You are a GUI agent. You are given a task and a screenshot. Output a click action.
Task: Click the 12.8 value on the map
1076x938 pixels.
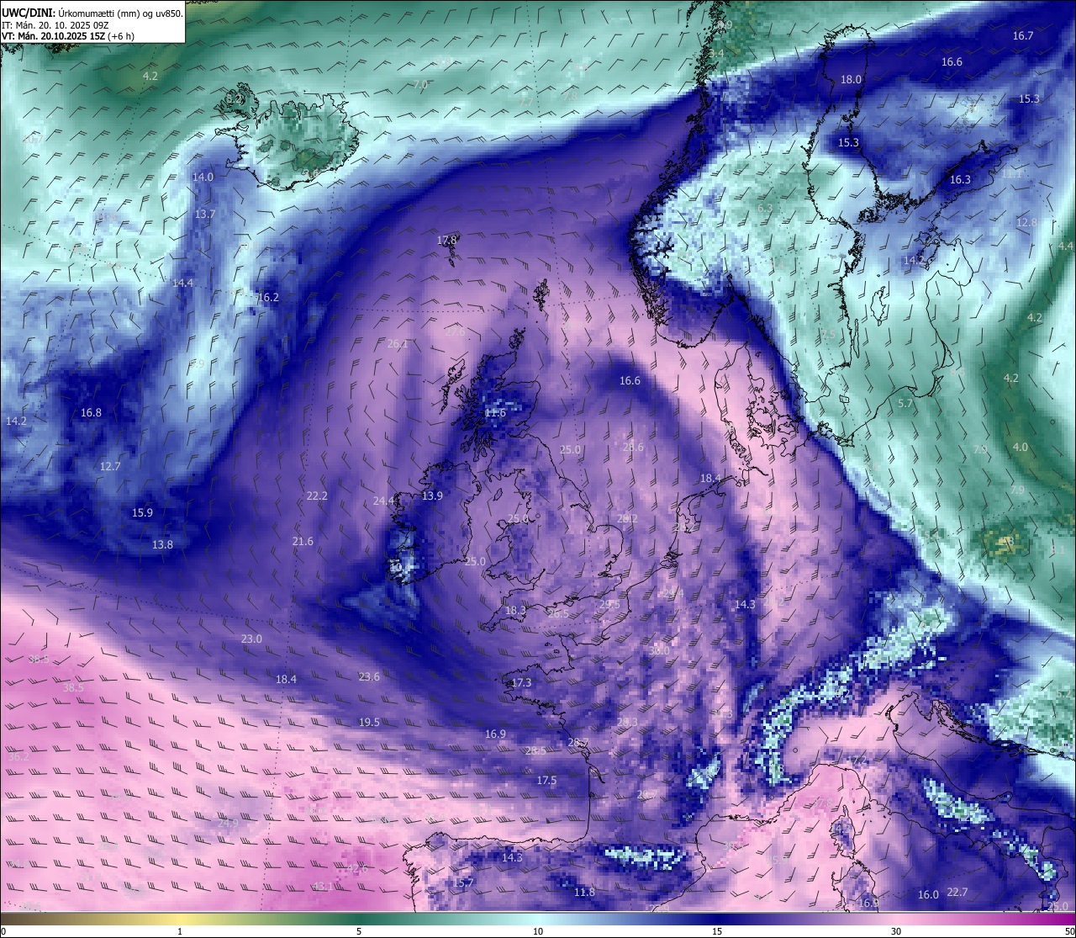[x=1026, y=222]
